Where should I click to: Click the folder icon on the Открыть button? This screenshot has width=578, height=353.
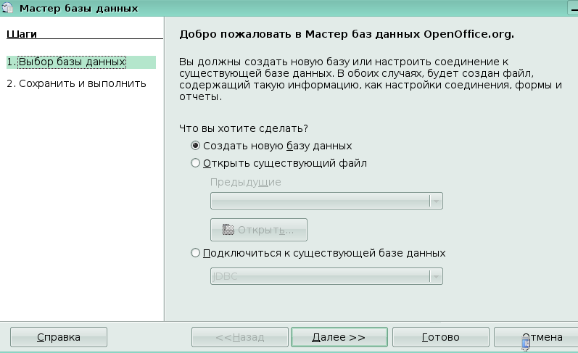[228, 230]
